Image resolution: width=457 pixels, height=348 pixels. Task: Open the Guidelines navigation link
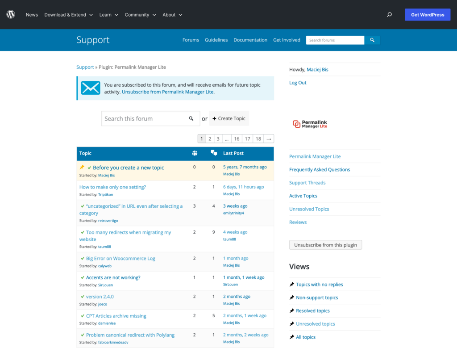pos(216,40)
